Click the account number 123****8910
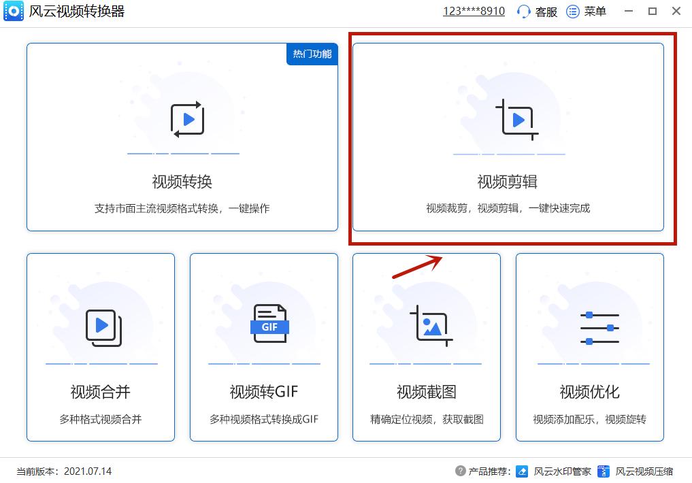Image resolution: width=692 pixels, height=483 pixels. pyautogui.click(x=473, y=11)
